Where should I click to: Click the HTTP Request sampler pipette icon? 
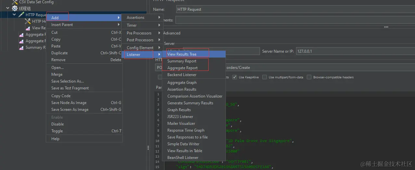21,15
